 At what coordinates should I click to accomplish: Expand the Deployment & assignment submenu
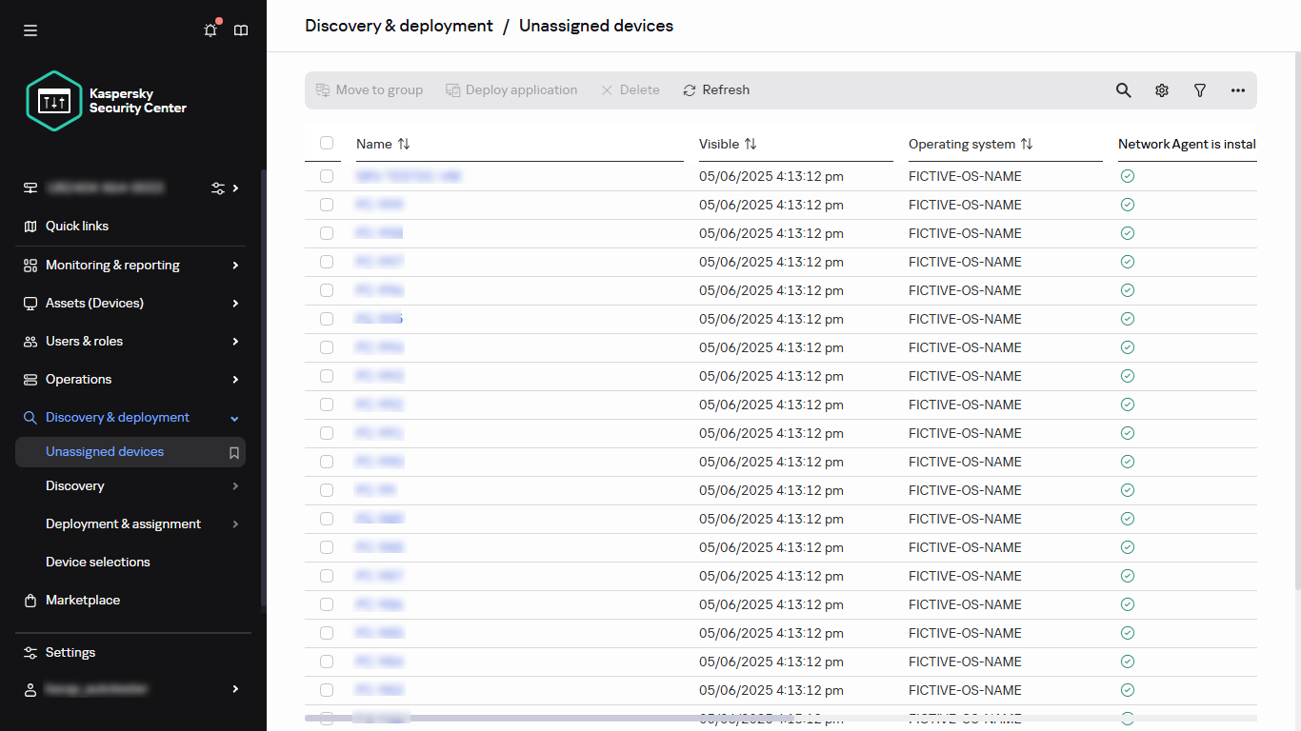234,524
